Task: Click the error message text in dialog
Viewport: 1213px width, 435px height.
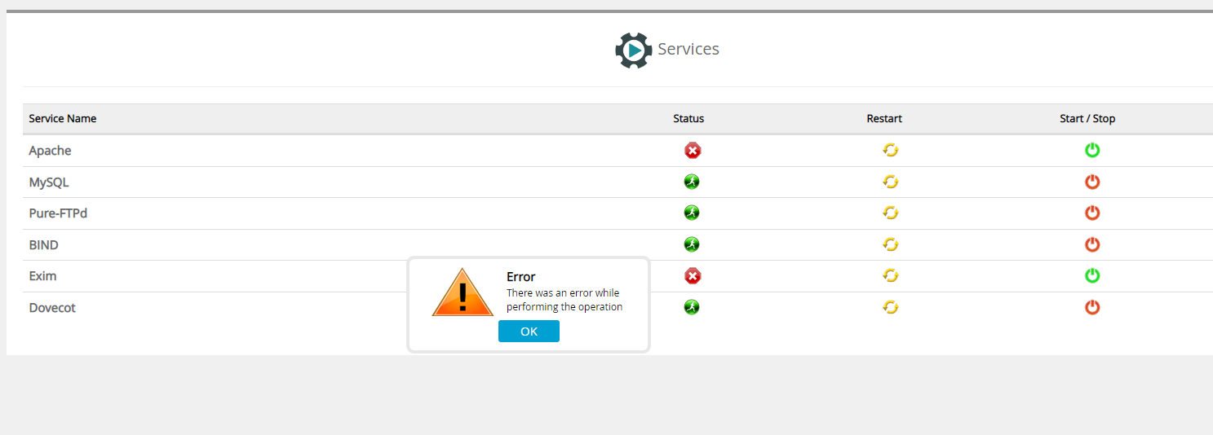Action: [564, 300]
